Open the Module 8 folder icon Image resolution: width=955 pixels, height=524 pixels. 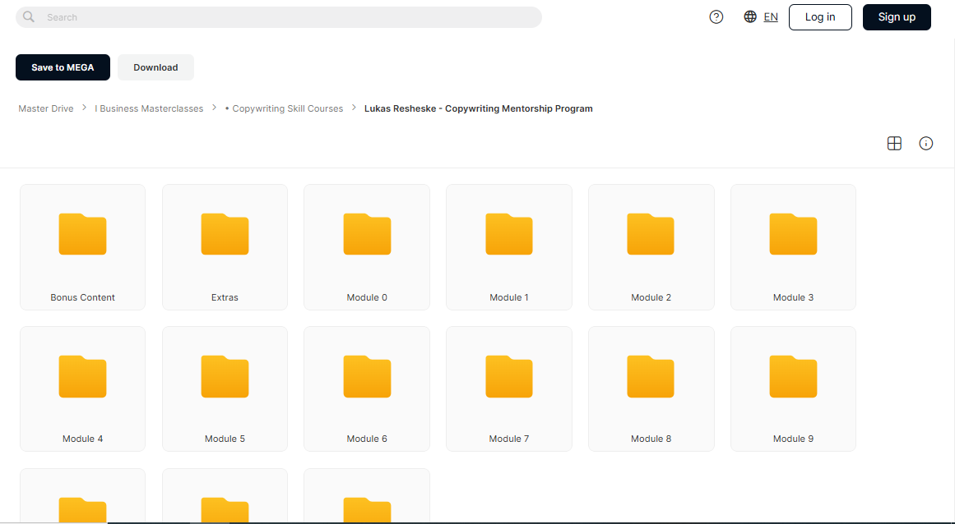tap(651, 376)
